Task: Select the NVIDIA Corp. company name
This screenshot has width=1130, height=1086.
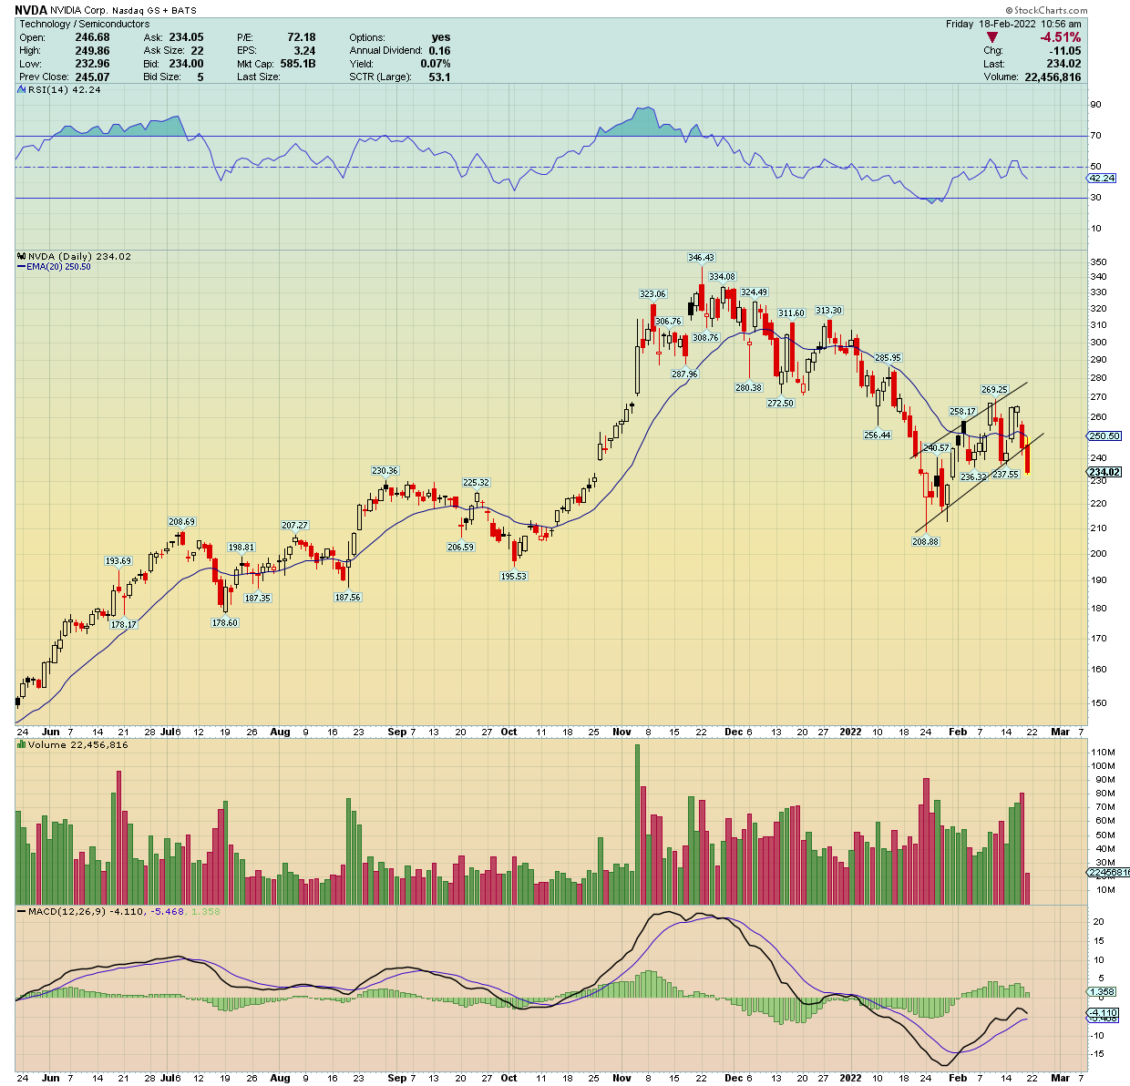Action: (x=80, y=11)
